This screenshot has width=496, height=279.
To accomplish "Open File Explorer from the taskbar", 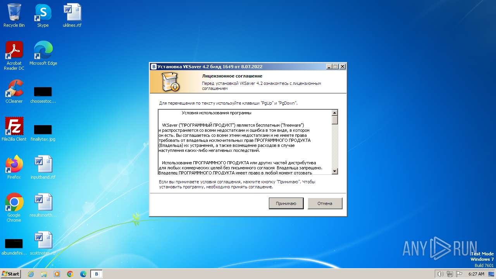I will [44, 274].
